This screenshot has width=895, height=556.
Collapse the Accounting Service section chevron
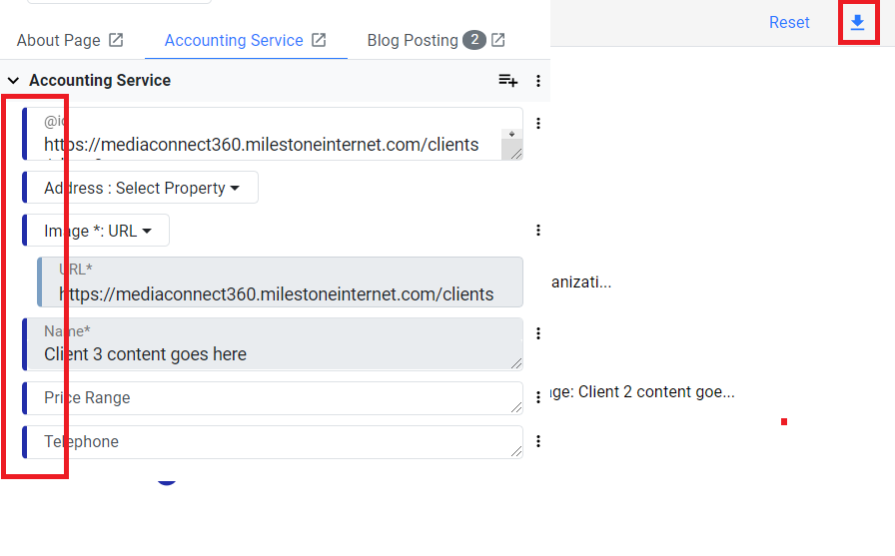point(13,81)
